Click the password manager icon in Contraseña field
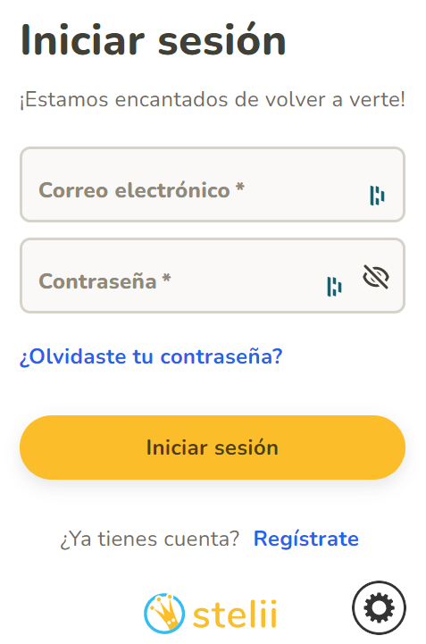426x644 pixels. [x=334, y=286]
